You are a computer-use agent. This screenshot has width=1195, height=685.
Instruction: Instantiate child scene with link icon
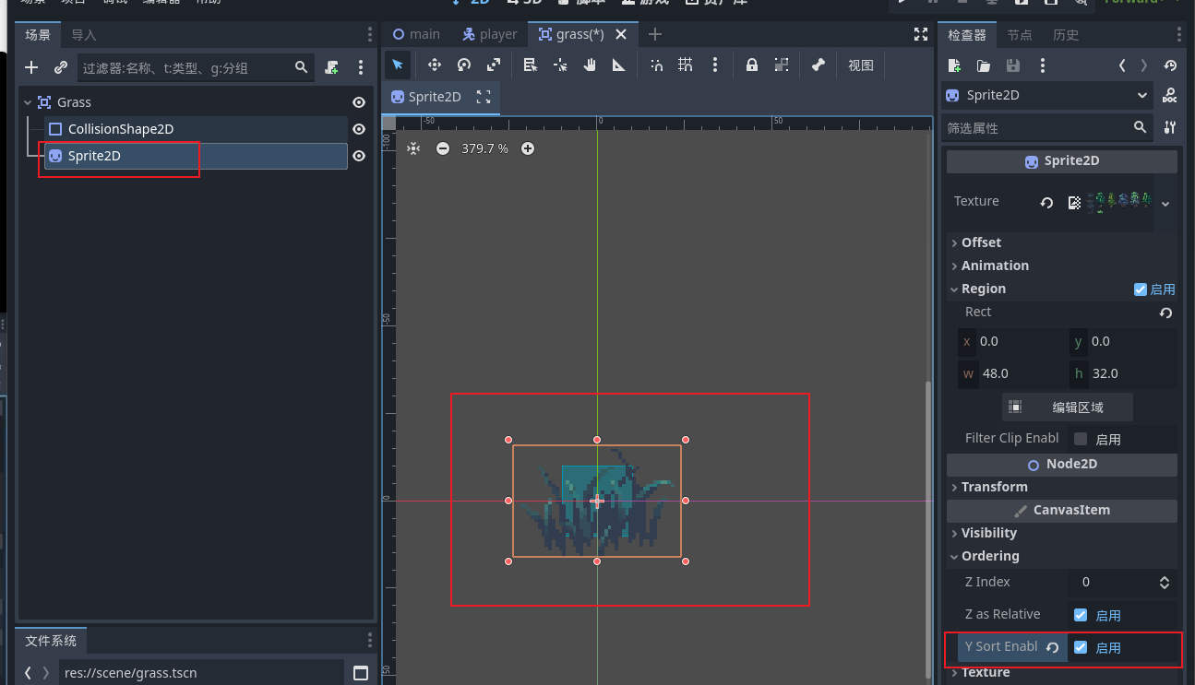(61, 67)
